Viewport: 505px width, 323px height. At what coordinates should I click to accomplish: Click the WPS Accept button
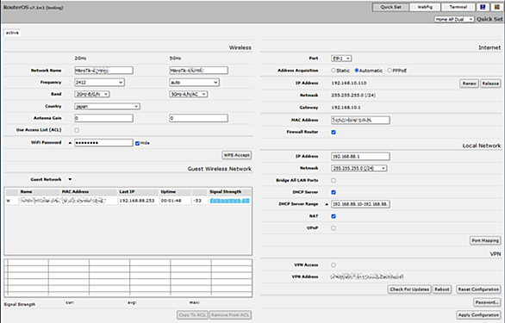pos(237,155)
